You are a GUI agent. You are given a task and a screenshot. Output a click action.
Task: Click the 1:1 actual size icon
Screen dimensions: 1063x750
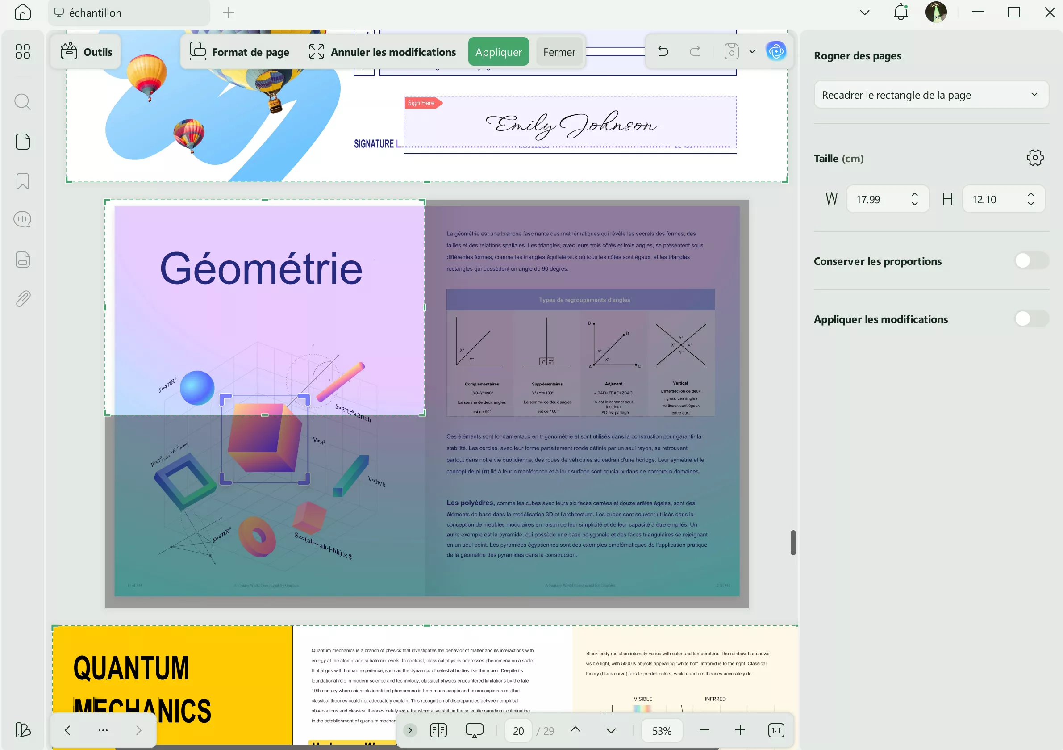click(776, 730)
